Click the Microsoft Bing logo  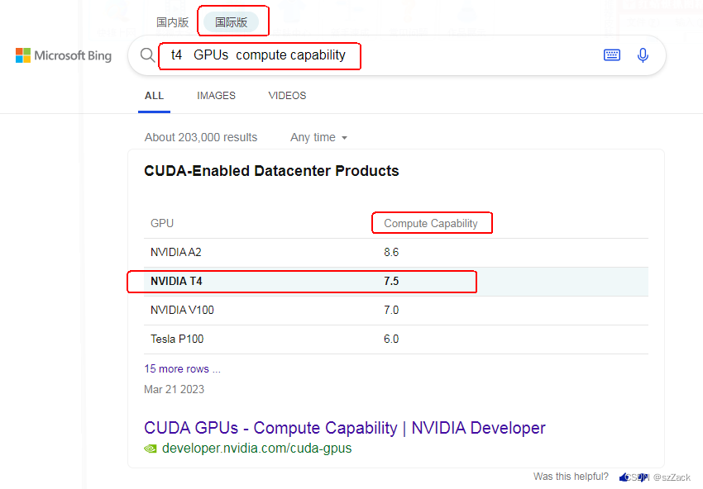coord(64,55)
